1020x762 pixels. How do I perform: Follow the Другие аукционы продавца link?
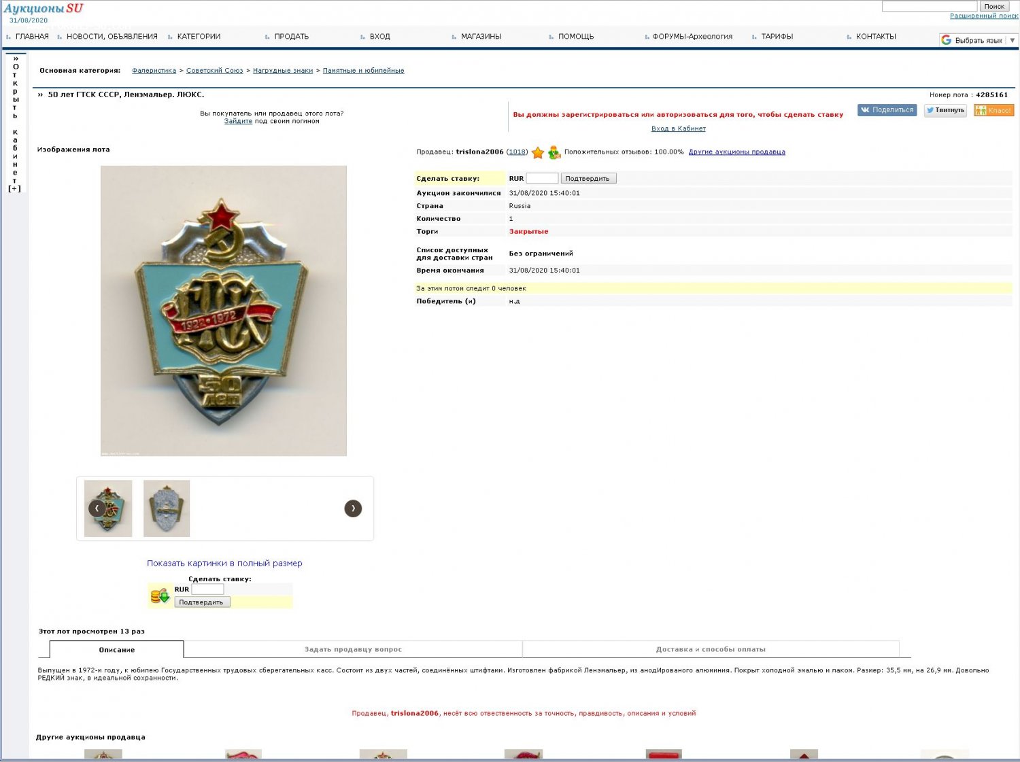pos(736,152)
